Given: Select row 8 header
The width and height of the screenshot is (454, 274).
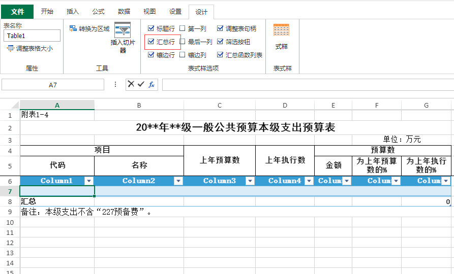Looking at the screenshot, I should click(10, 202).
